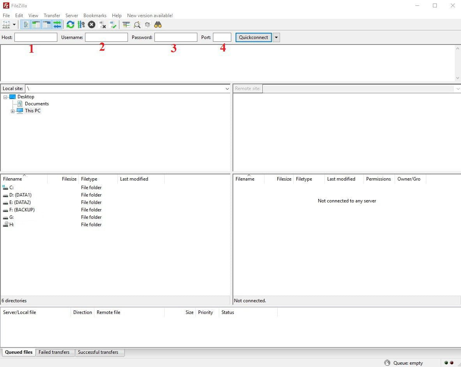Focus the Port input field
The image size is (461, 367).
click(x=222, y=37)
